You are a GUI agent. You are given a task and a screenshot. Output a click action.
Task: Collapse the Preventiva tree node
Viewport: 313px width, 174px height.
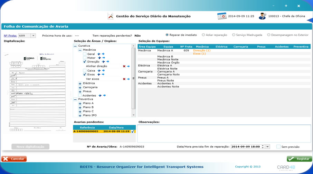[75, 99]
